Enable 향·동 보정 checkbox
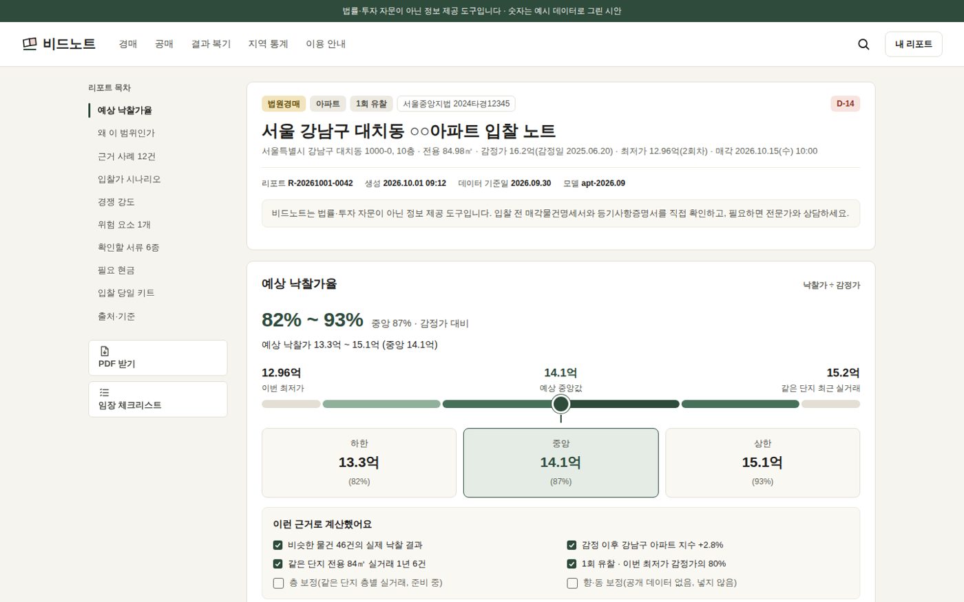This screenshot has width=964, height=602. point(572,583)
